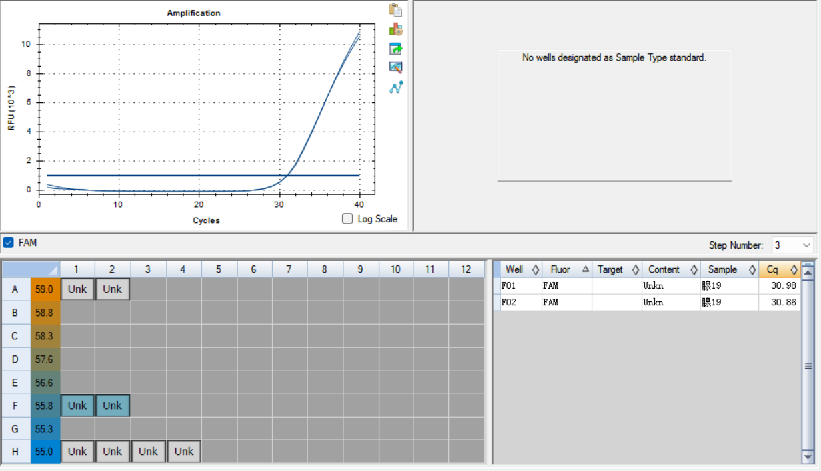Click the Content column sort diamond

694,269
